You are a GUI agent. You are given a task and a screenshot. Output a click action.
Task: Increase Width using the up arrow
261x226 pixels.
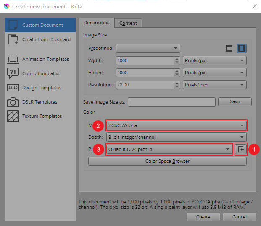177,58
